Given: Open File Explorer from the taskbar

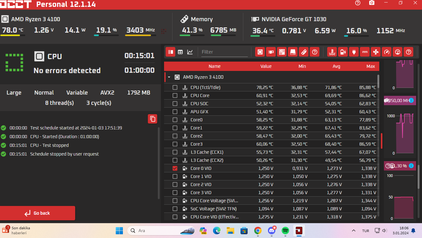Looking at the screenshot, I should pyautogui.click(x=230, y=231).
